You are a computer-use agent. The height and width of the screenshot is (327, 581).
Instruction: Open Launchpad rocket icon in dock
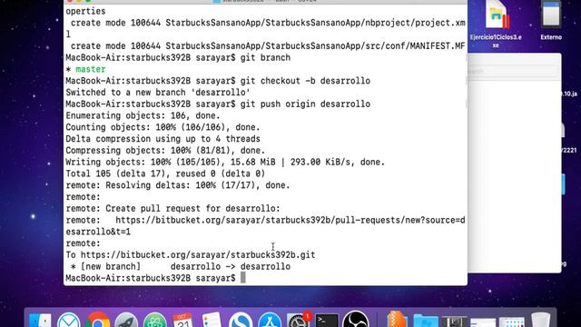point(126,320)
